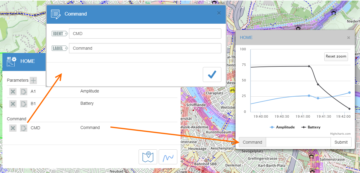The width and height of the screenshot is (360, 173).
Task: Click the A1 identifier text
Action: 33,91
